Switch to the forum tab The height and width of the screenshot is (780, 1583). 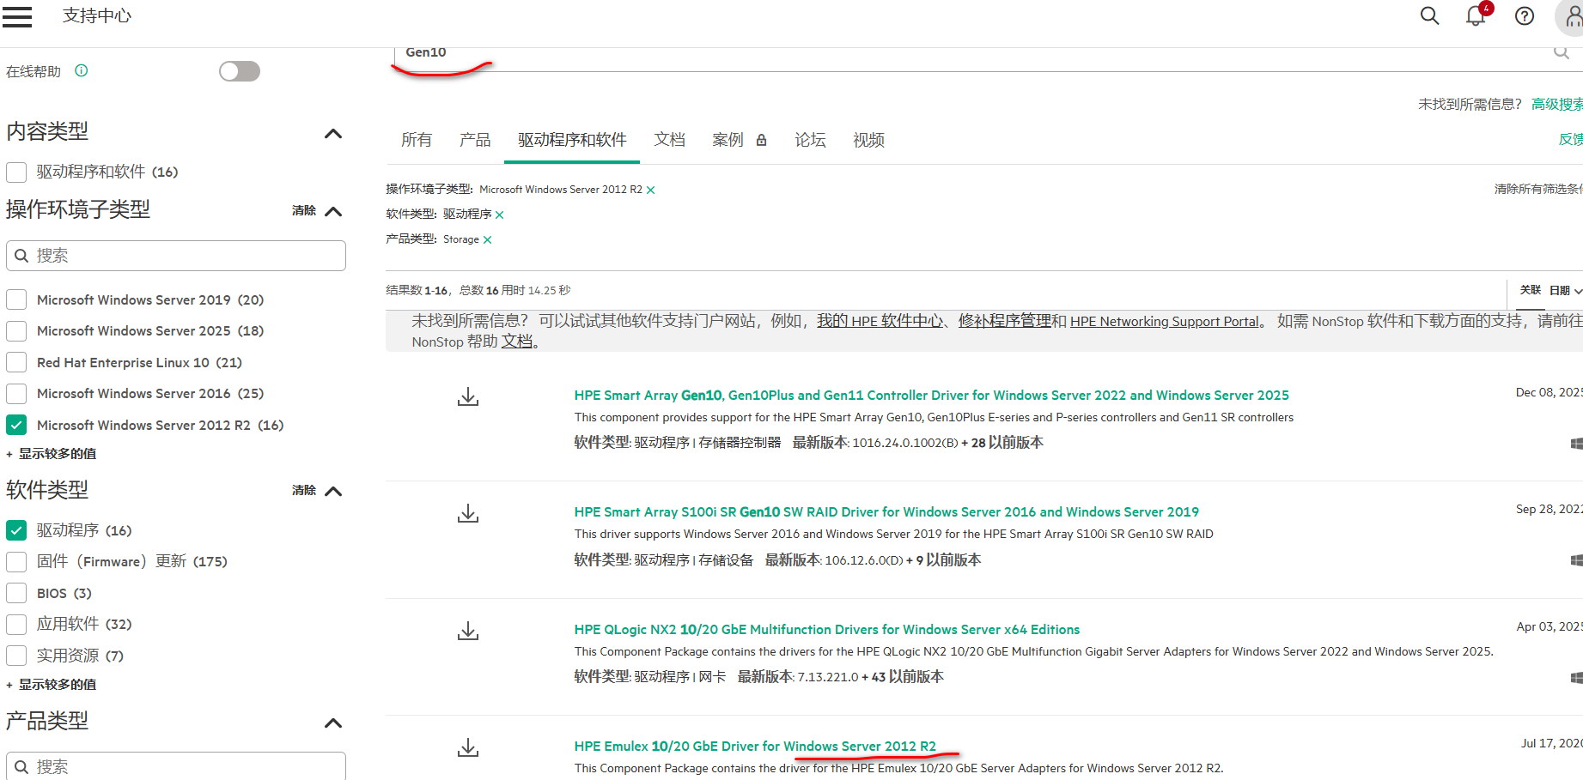[x=810, y=140]
